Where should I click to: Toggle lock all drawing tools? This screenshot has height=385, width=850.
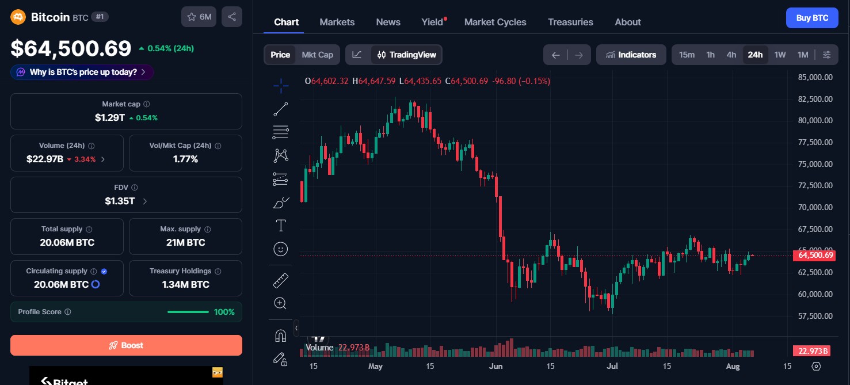pyautogui.click(x=281, y=359)
